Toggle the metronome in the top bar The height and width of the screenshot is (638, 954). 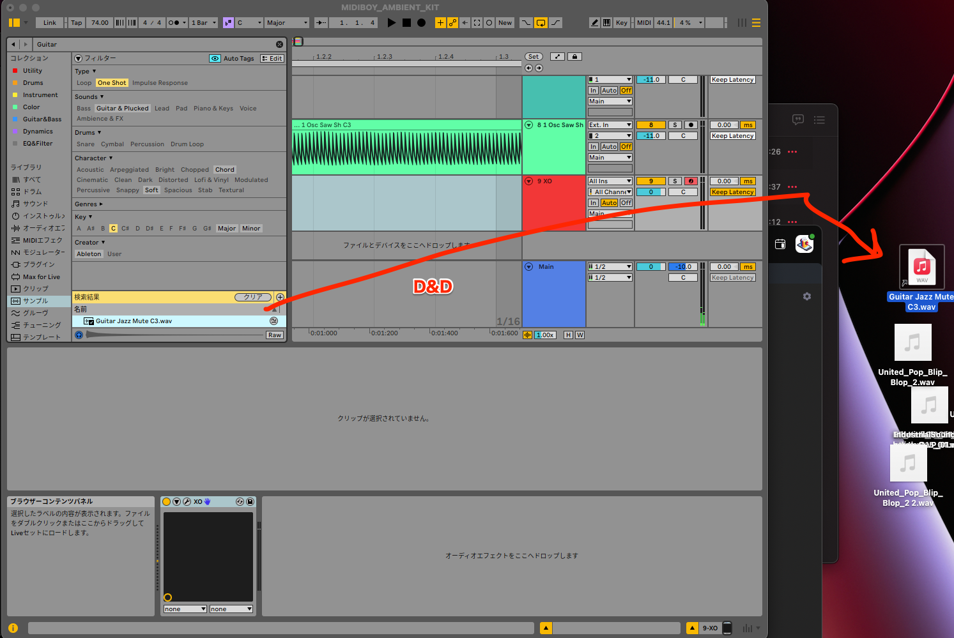coord(174,23)
